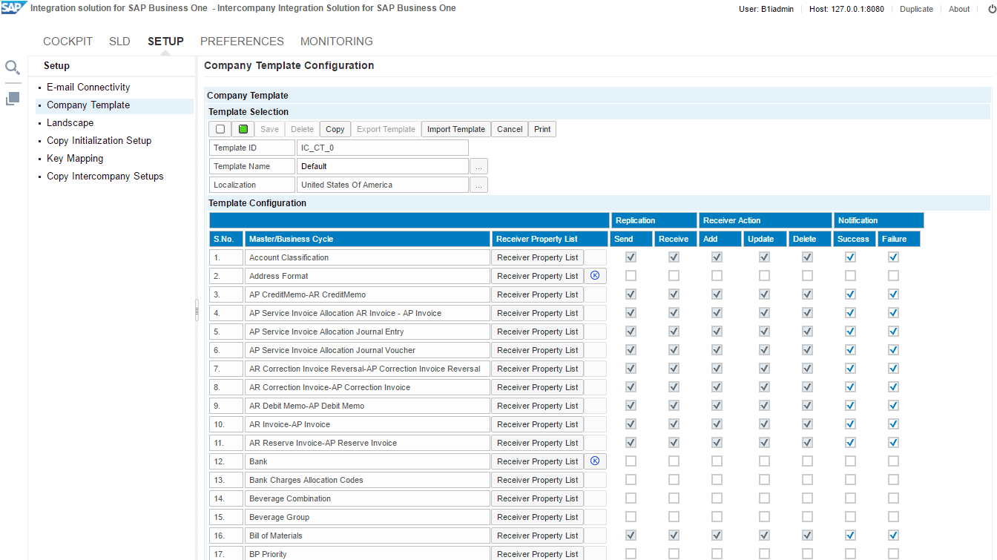
Task: Switch to the COCKPIT tab
Action: point(68,42)
